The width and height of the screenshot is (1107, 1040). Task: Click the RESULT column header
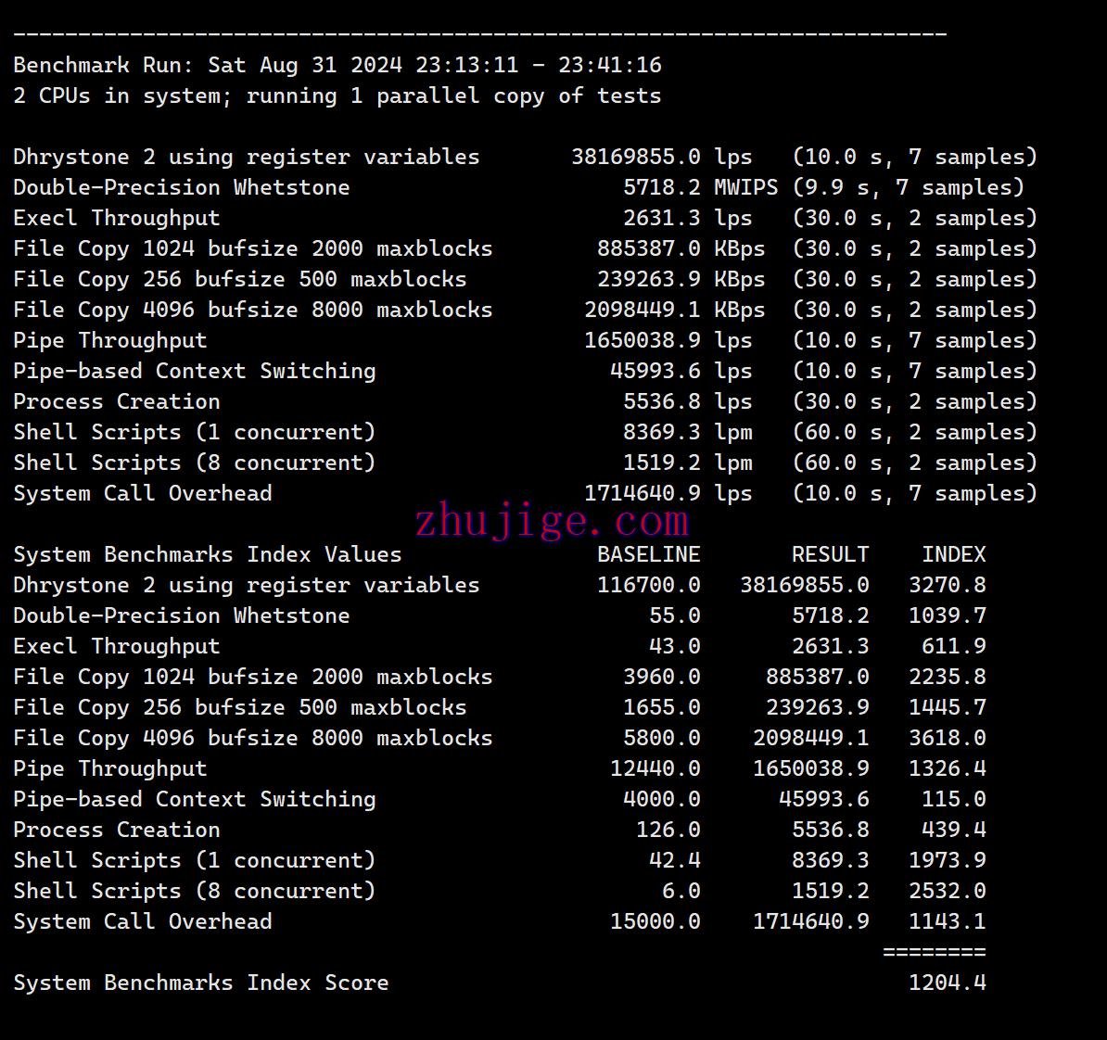[x=830, y=554]
